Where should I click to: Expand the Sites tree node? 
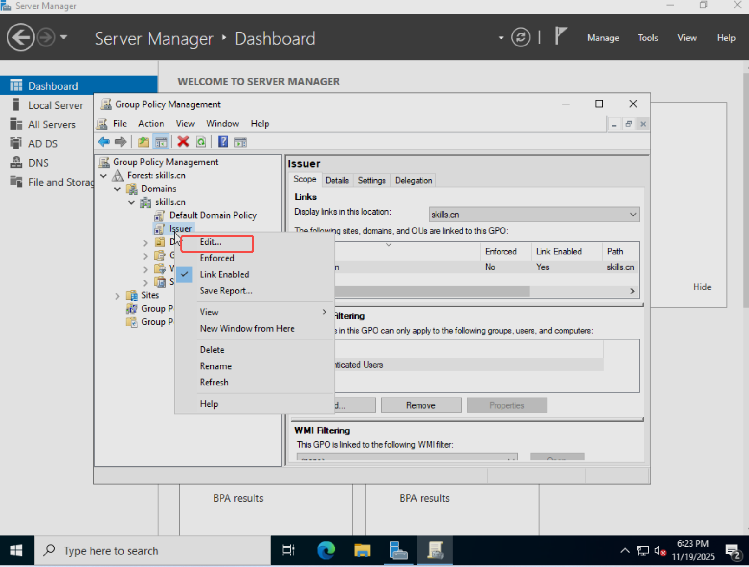click(117, 296)
